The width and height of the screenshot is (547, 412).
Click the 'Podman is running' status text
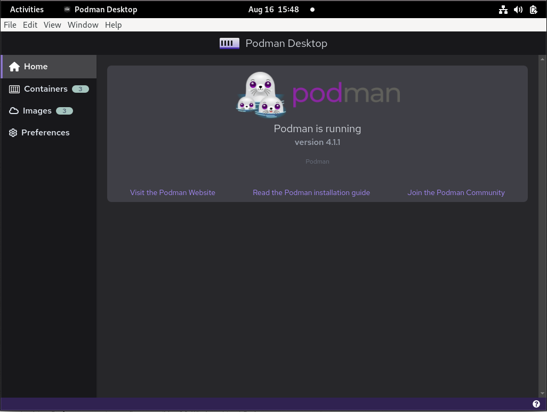pos(317,129)
